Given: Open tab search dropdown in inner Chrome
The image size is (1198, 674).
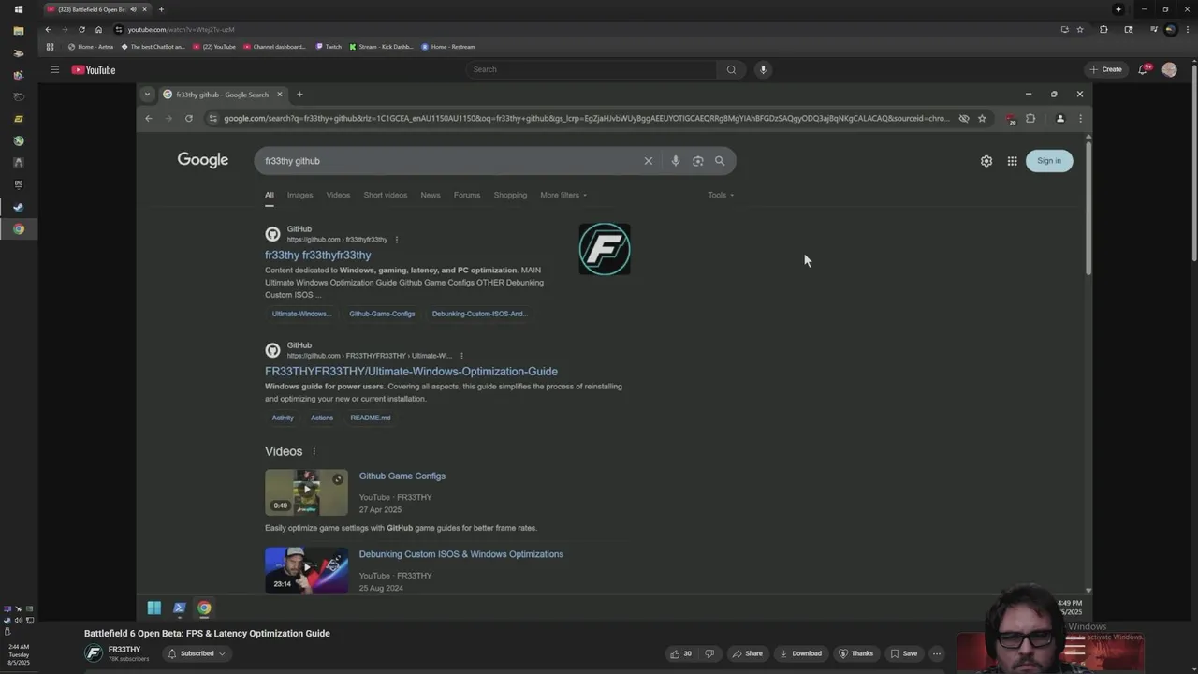Looking at the screenshot, I should point(147,95).
